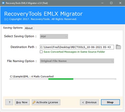Screen dimensions: 125x112
Task: Click the app icon in the title bar
Action: pos(3,3)
